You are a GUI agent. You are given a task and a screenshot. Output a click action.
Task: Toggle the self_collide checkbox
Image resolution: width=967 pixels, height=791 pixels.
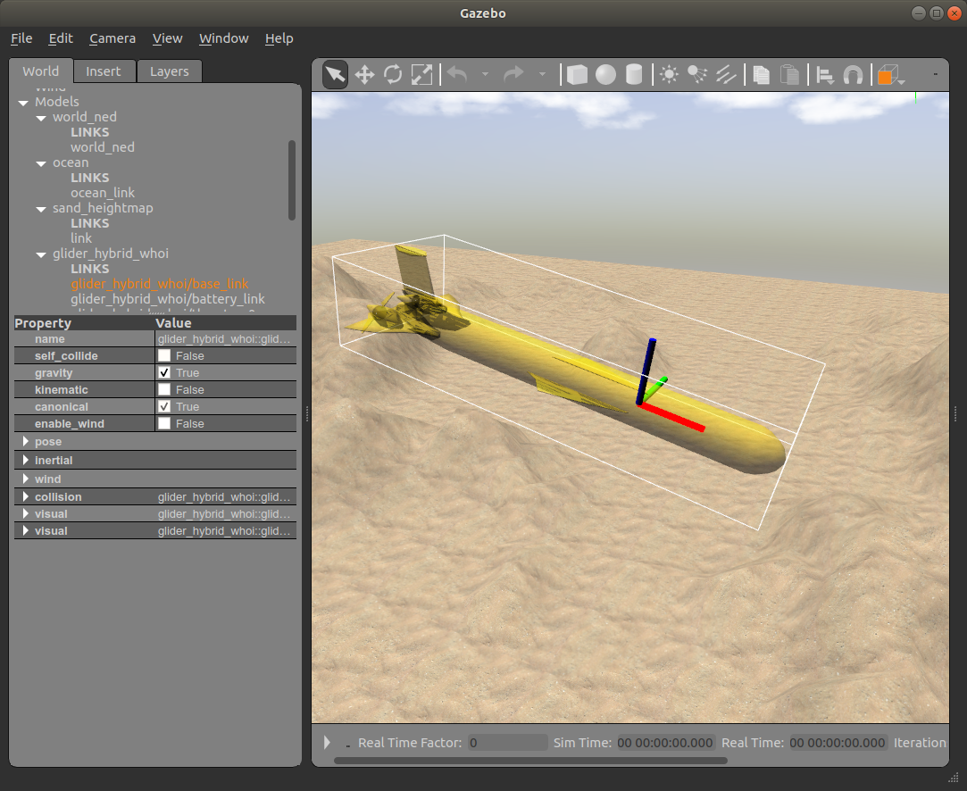click(164, 355)
